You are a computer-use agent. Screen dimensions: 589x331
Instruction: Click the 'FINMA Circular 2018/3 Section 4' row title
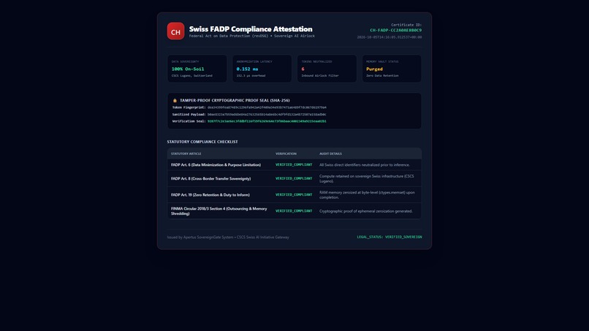pos(219,211)
